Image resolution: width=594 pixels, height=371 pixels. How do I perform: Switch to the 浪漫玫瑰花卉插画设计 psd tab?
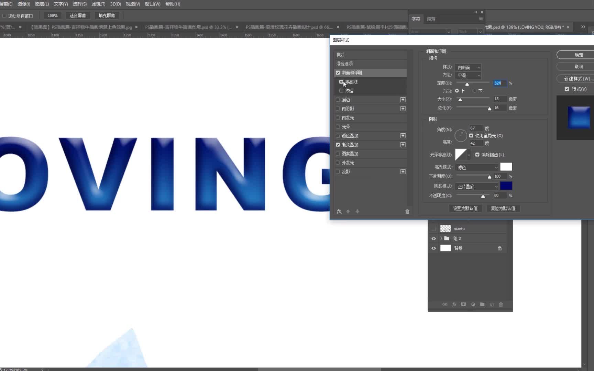point(289,27)
